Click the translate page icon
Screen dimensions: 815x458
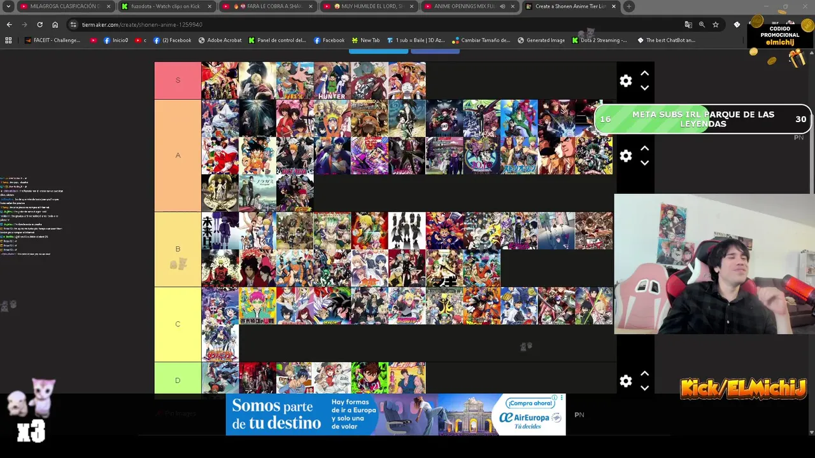point(688,24)
